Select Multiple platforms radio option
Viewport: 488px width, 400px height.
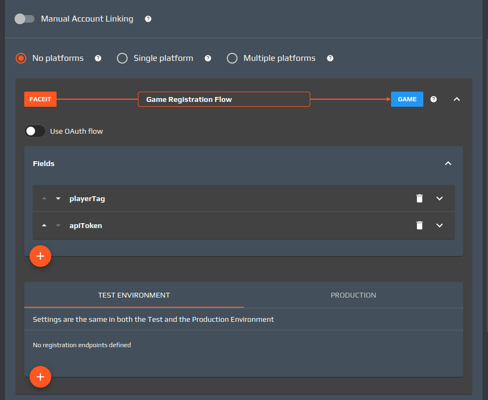pyautogui.click(x=232, y=58)
